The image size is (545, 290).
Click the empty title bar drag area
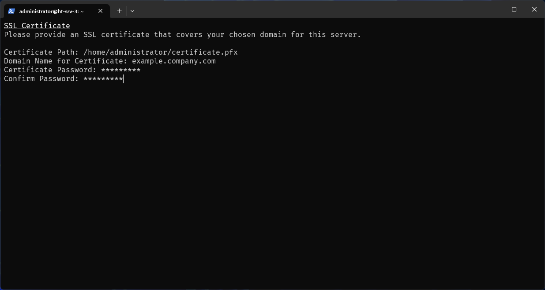tap(309, 9)
